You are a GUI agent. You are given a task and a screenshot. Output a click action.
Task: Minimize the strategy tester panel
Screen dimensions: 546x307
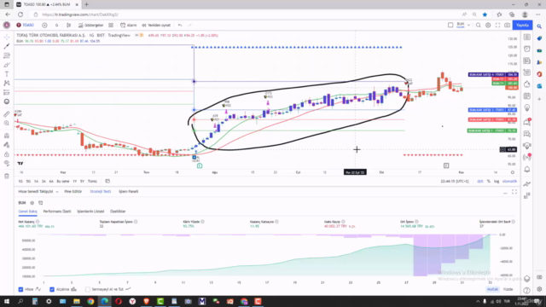(x=505, y=193)
